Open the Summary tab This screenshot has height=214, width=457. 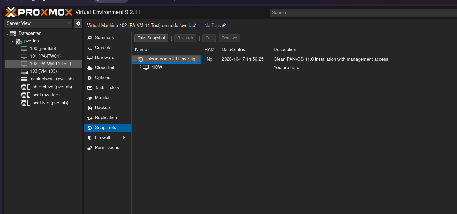pyautogui.click(x=107, y=38)
